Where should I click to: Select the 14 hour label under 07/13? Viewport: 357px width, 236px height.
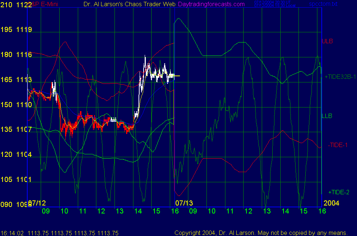(x=285, y=211)
